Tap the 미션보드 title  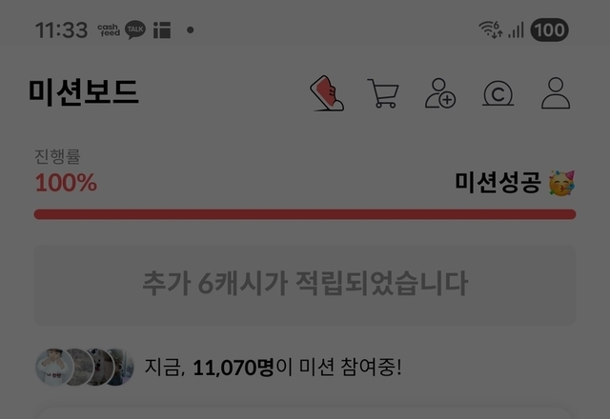tap(83, 92)
